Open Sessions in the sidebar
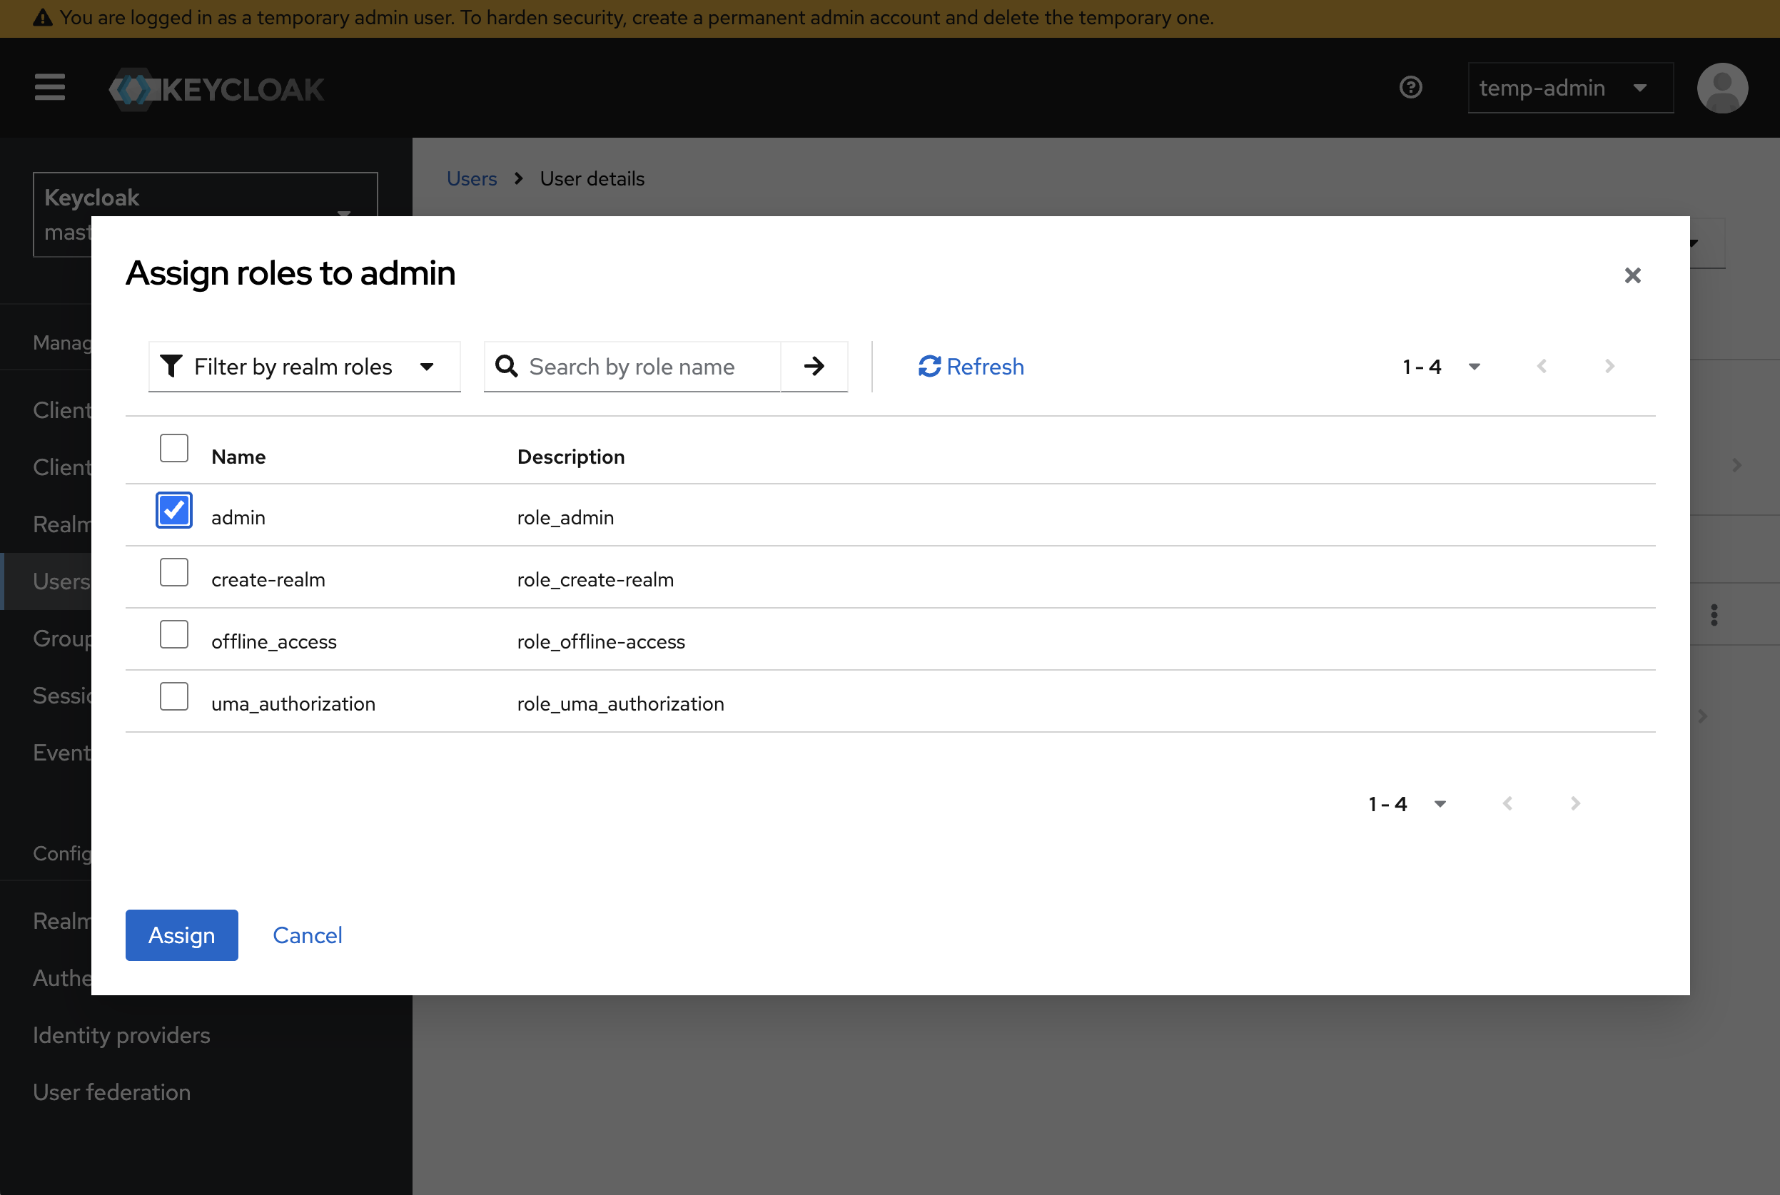The height and width of the screenshot is (1195, 1780). click(61, 695)
